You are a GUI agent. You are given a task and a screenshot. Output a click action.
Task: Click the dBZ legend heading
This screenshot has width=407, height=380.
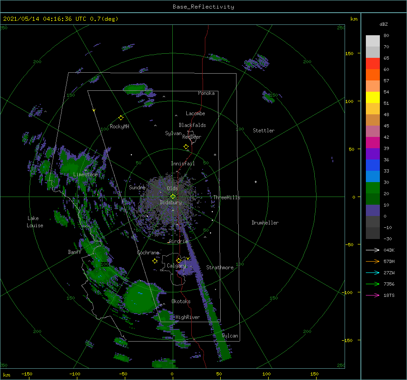point(383,24)
